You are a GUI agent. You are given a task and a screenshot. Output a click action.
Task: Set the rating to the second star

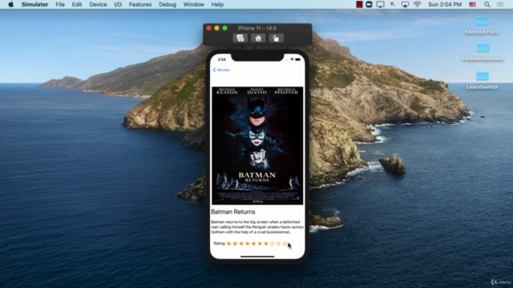pyautogui.click(x=235, y=243)
